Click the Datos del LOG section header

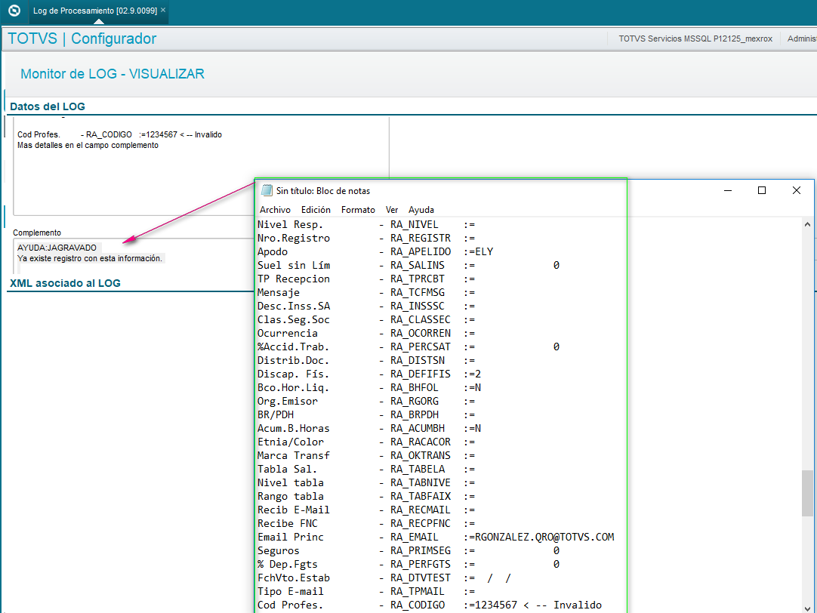(x=48, y=106)
